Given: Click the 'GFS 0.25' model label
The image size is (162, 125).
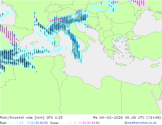Looking at the screenshot, I should point(54,117).
